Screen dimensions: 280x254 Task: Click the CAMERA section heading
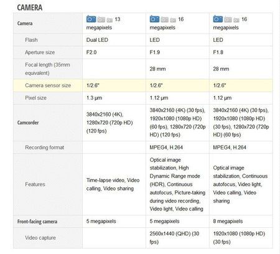click(30, 7)
